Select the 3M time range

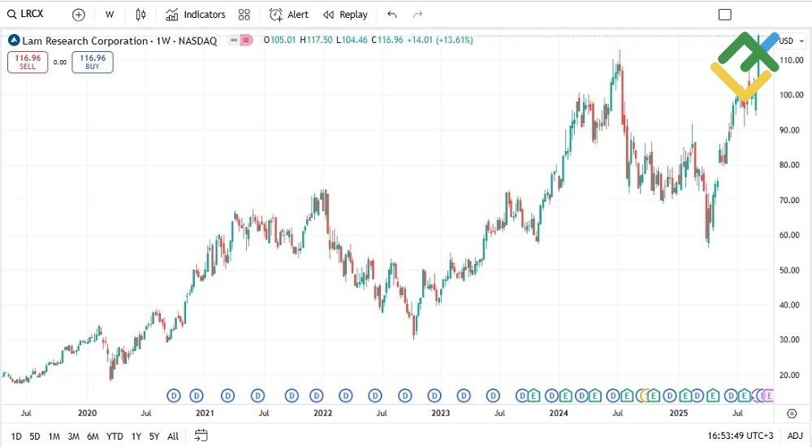(x=74, y=436)
